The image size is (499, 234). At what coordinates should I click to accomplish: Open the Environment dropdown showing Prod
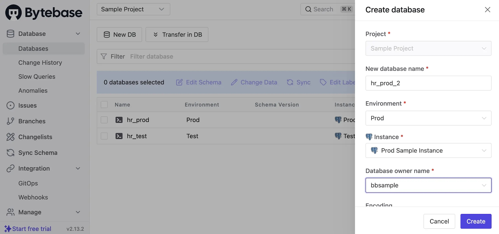[428, 118]
